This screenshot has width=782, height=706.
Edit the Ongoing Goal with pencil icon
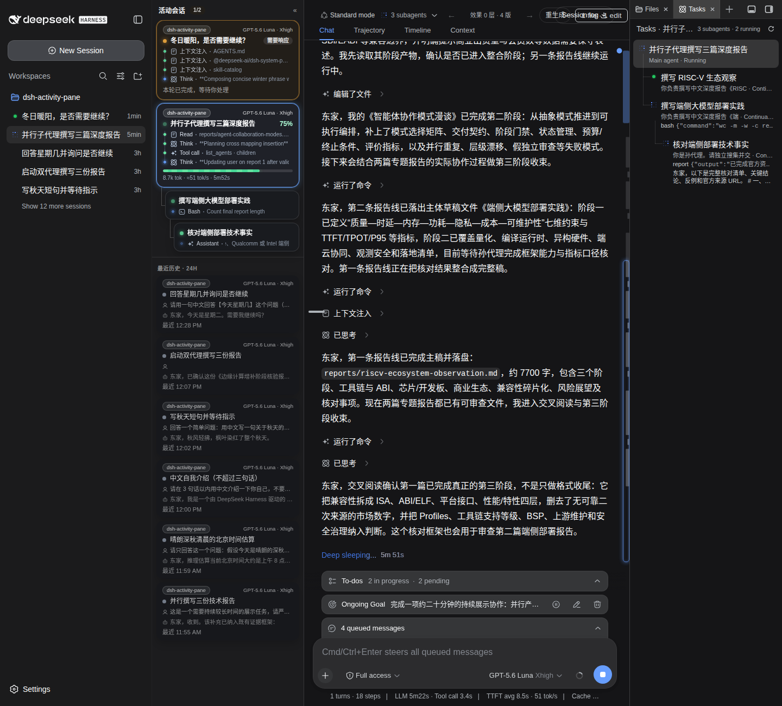click(x=577, y=604)
